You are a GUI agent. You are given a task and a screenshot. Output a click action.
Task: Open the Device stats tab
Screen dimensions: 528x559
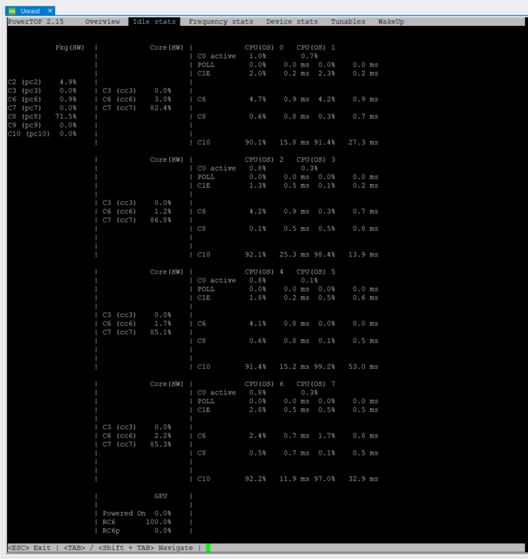pyautogui.click(x=292, y=22)
